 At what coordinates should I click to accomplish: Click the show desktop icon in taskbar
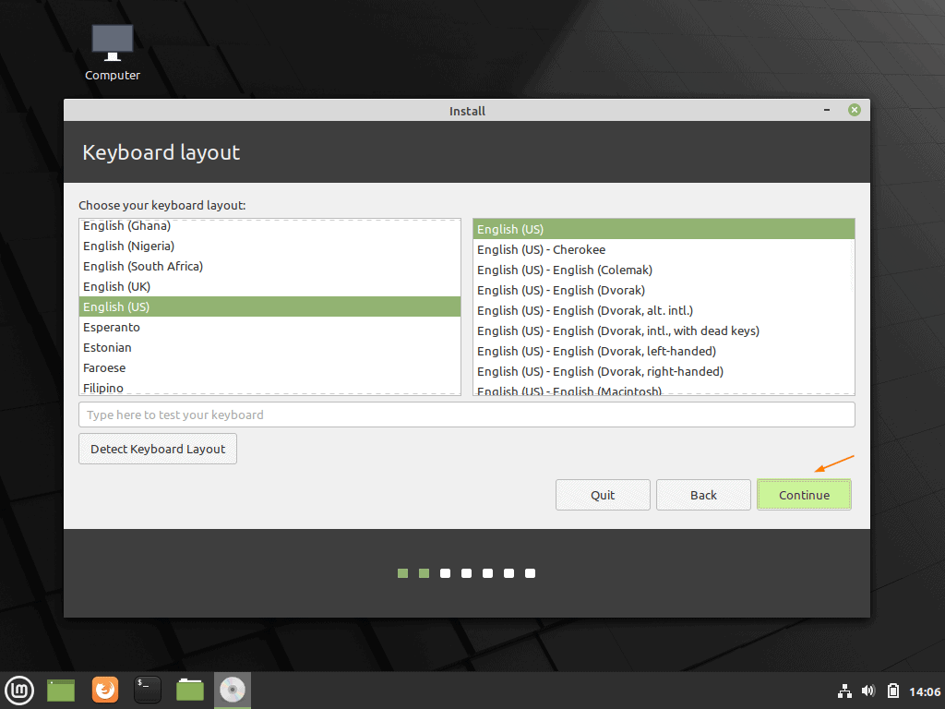pyautogui.click(x=60, y=690)
